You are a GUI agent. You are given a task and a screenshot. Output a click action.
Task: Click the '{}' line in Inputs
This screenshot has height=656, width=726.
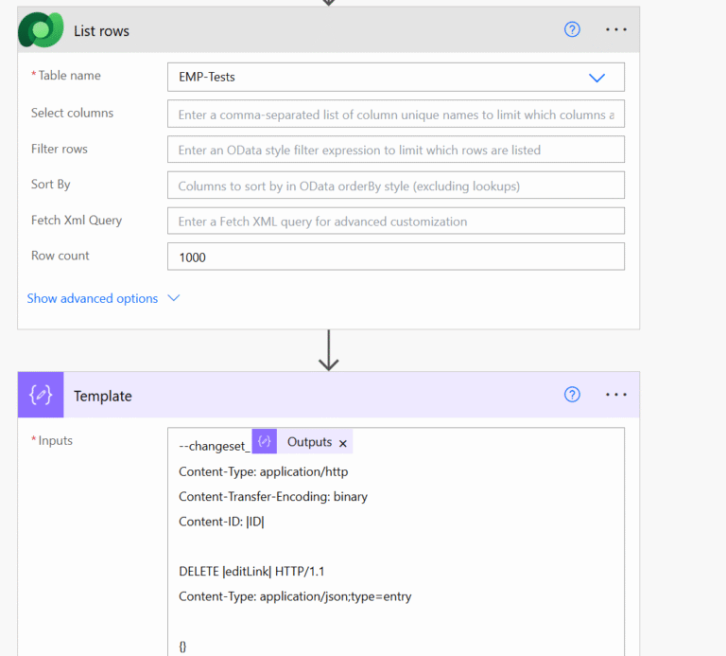pos(182,647)
